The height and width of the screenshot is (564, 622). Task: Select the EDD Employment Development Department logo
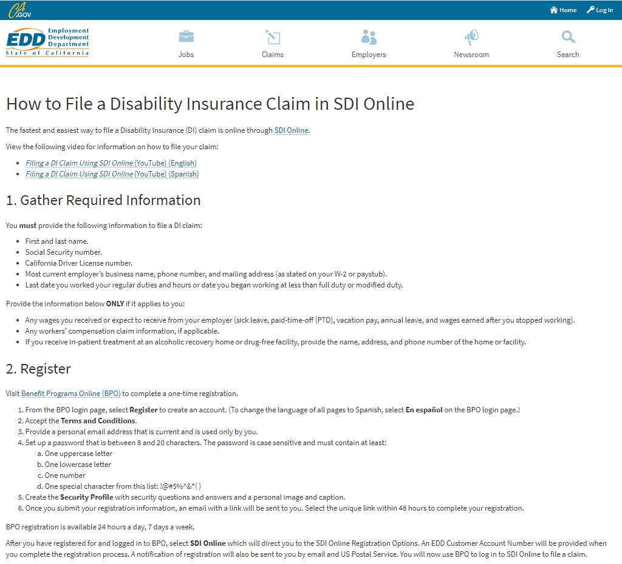[x=47, y=42]
